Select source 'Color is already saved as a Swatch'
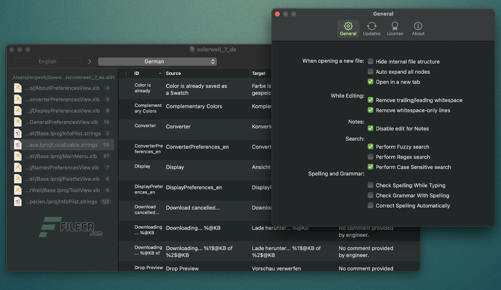This screenshot has width=501, height=290. [x=197, y=89]
